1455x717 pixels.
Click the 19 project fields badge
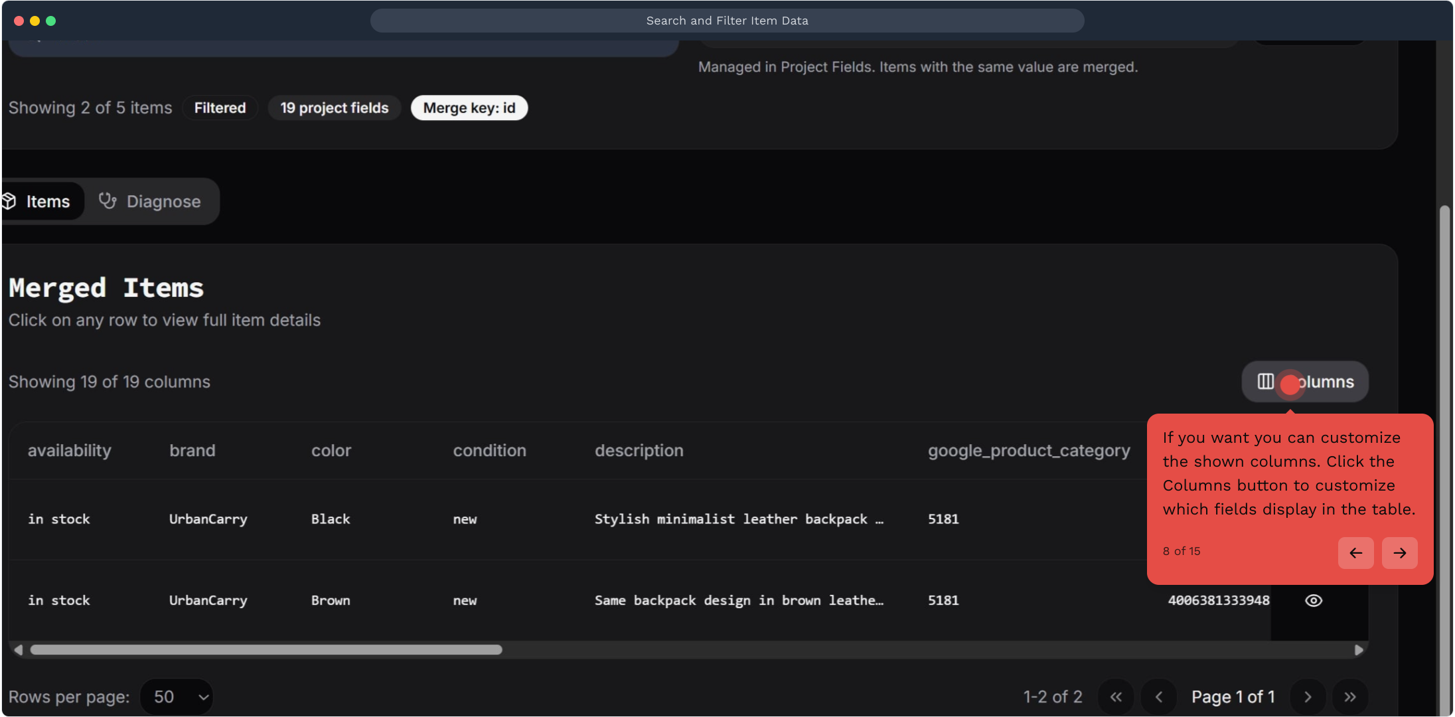pos(334,108)
